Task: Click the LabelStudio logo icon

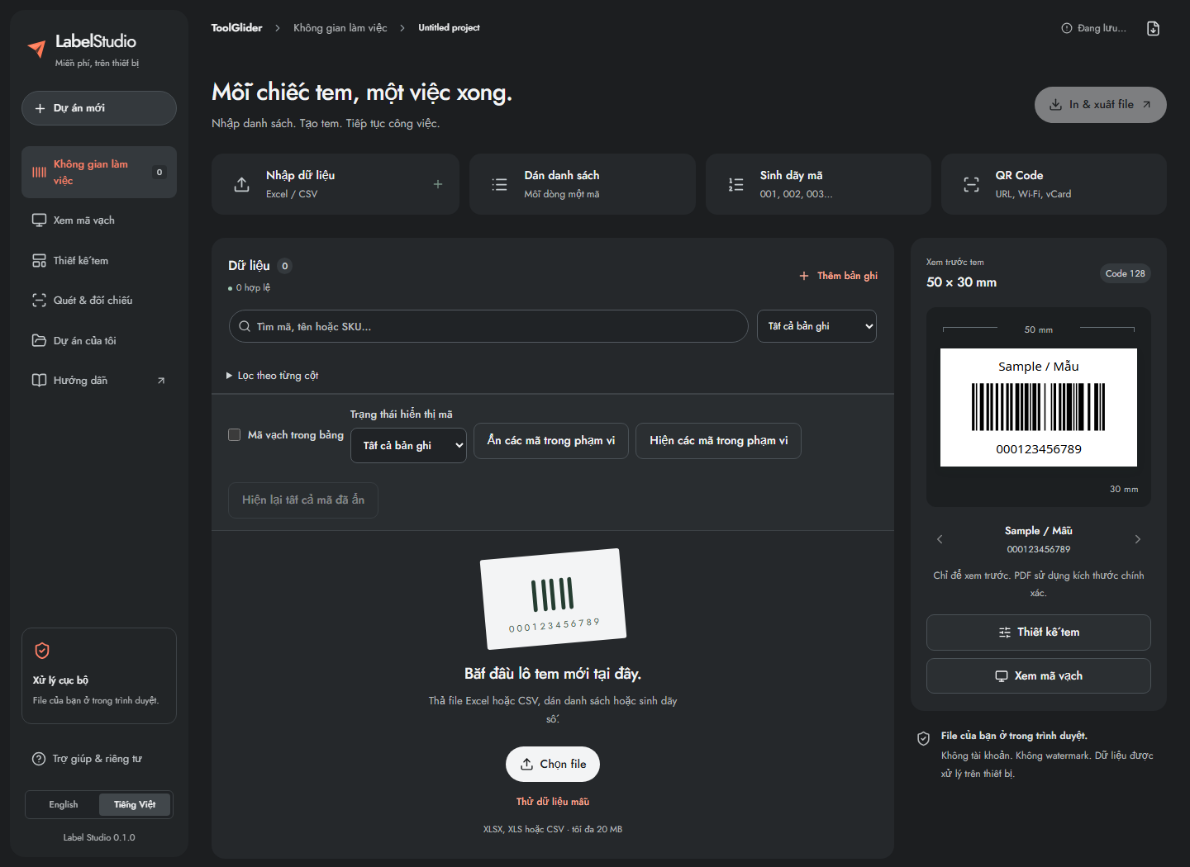Action: (37, 49)
